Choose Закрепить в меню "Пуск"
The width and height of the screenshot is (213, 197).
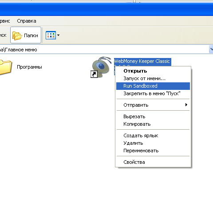(153, 93)
